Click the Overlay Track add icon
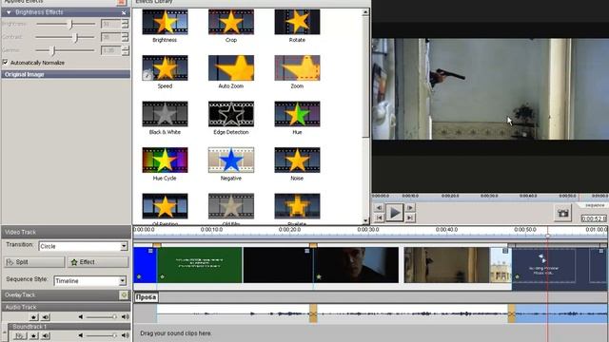 click(x=124, y=295)
